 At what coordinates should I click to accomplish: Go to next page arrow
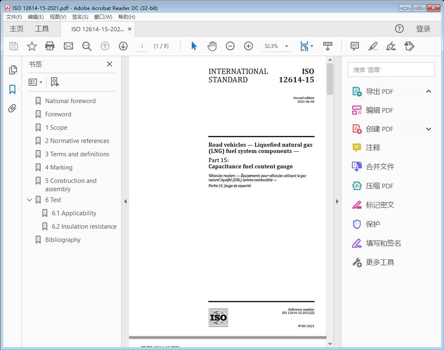[123, 46]
